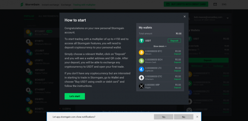The width and height of the screenshot is (248, 121).
Task: Click the Total amount ₮0.00 value
Action: [179, 34]
